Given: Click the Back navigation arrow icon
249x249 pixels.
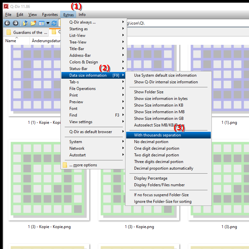Looking at the screenshot, I should (x=7, y=23).
